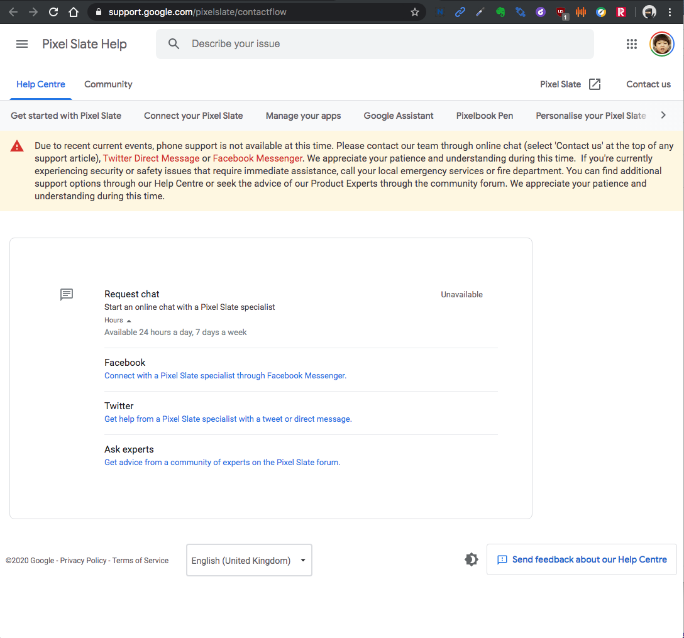Click the Describe your issue search field
Screen dimensions: 684x638
(375, 44)
